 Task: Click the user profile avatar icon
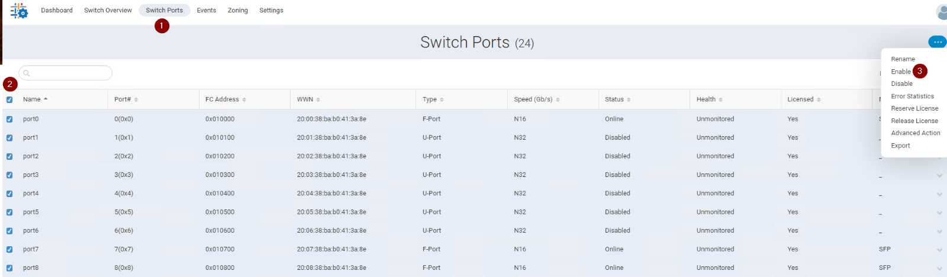click(x=942, y=11)
